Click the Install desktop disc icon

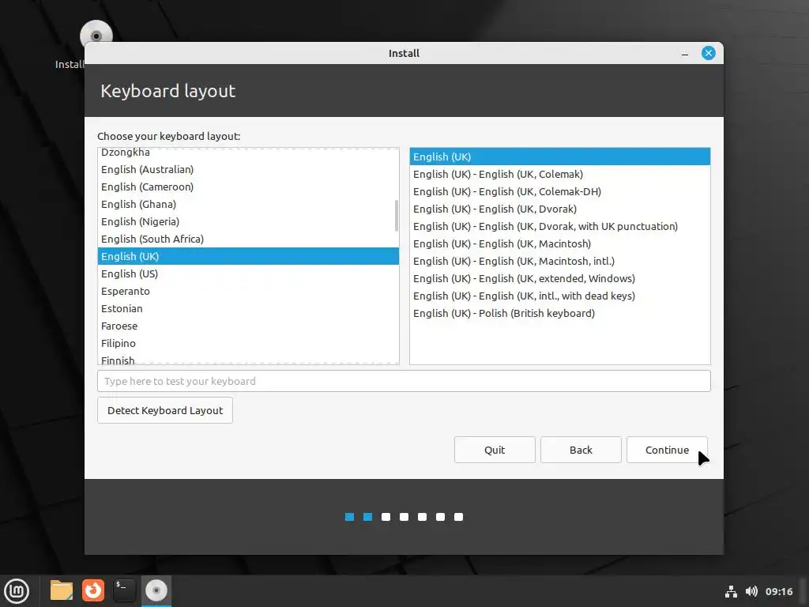pyautogui.click(x=96, y=34)
